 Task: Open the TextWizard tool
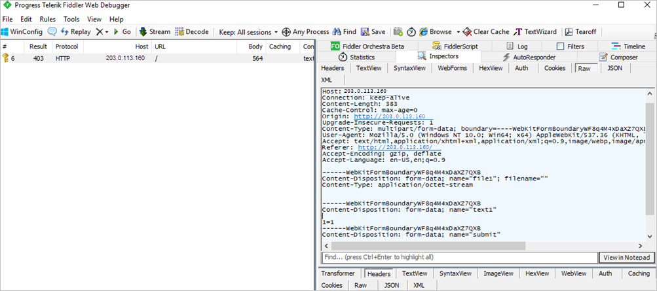click(535, 32)
